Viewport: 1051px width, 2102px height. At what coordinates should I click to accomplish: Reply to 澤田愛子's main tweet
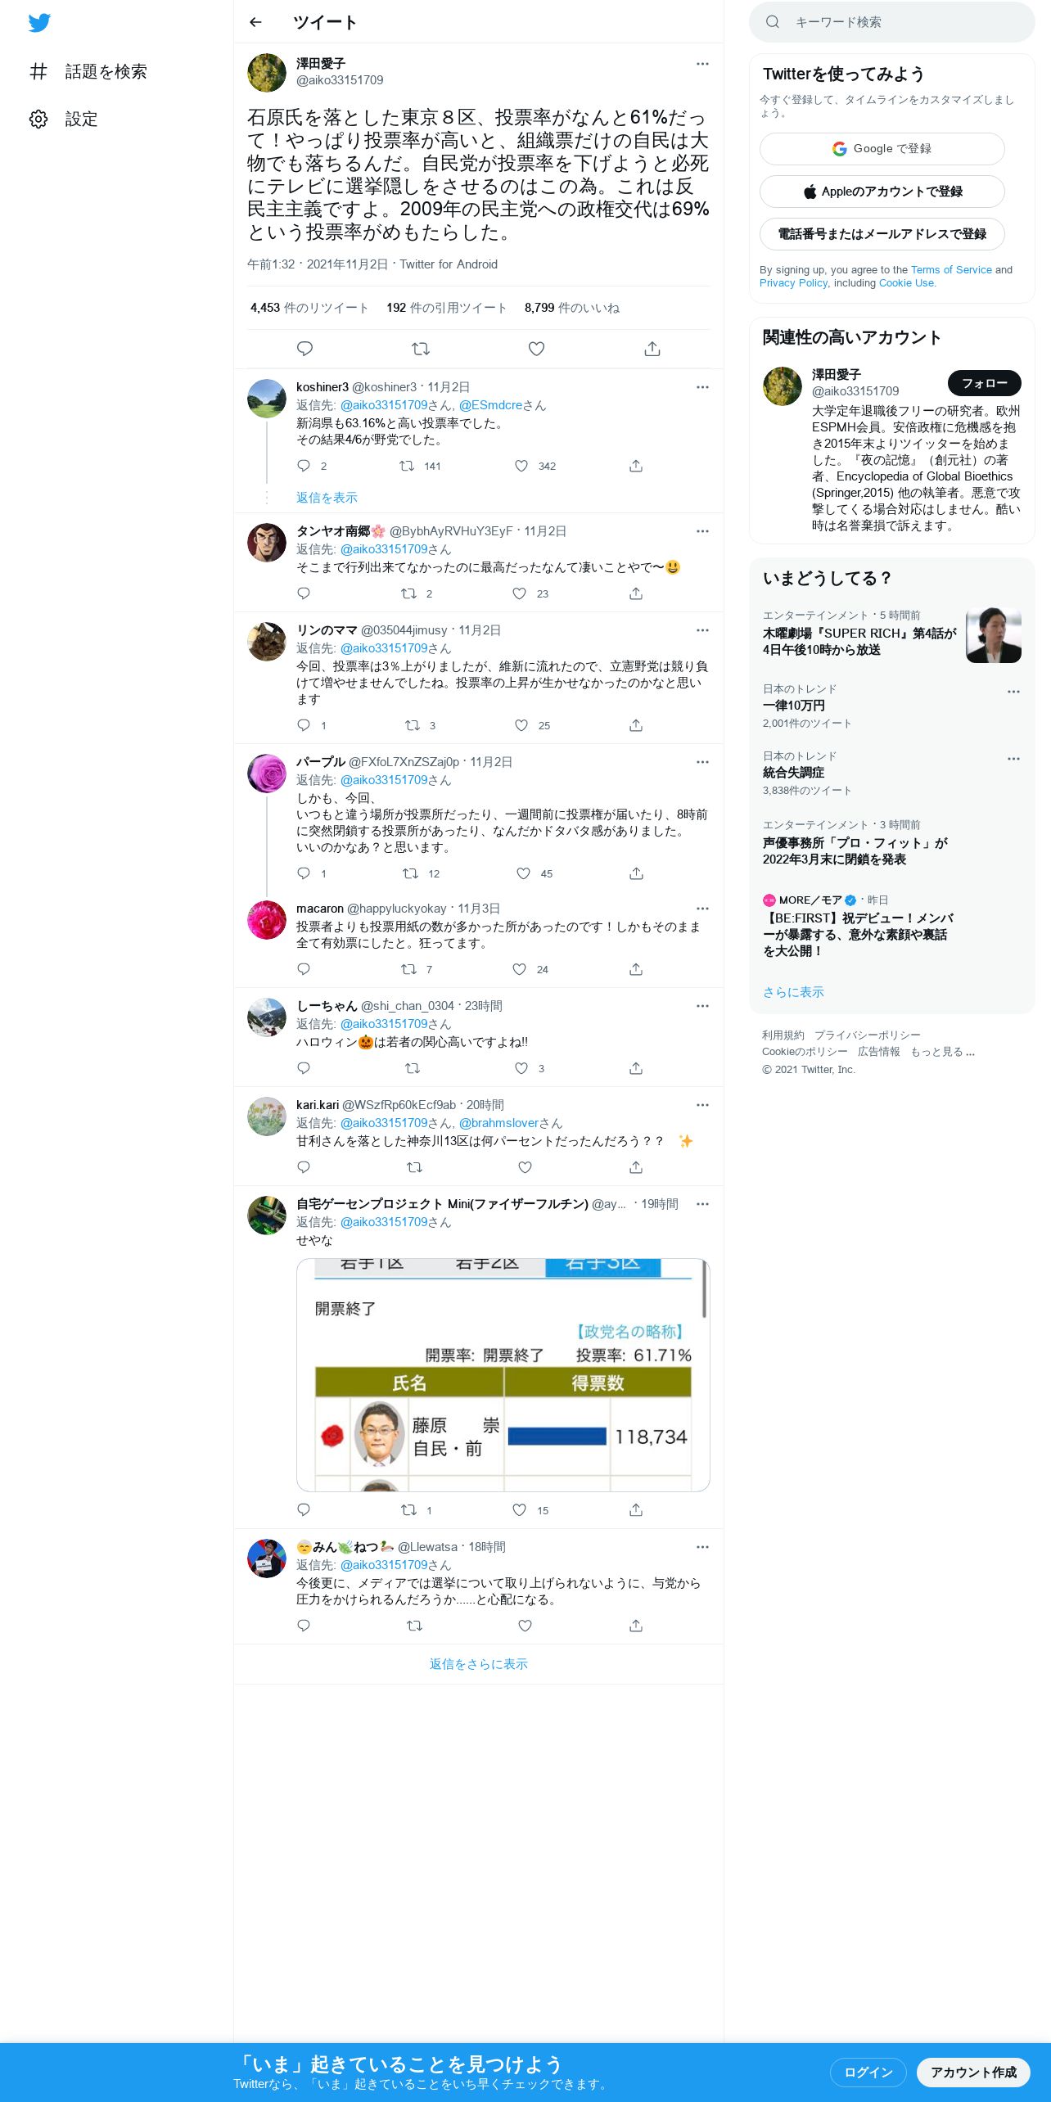coord(304,349)
